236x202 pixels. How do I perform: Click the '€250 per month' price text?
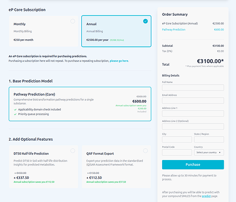(24, 40)
